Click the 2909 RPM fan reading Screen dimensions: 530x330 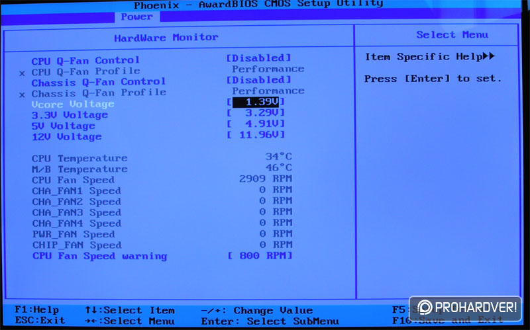coord(266,179)
